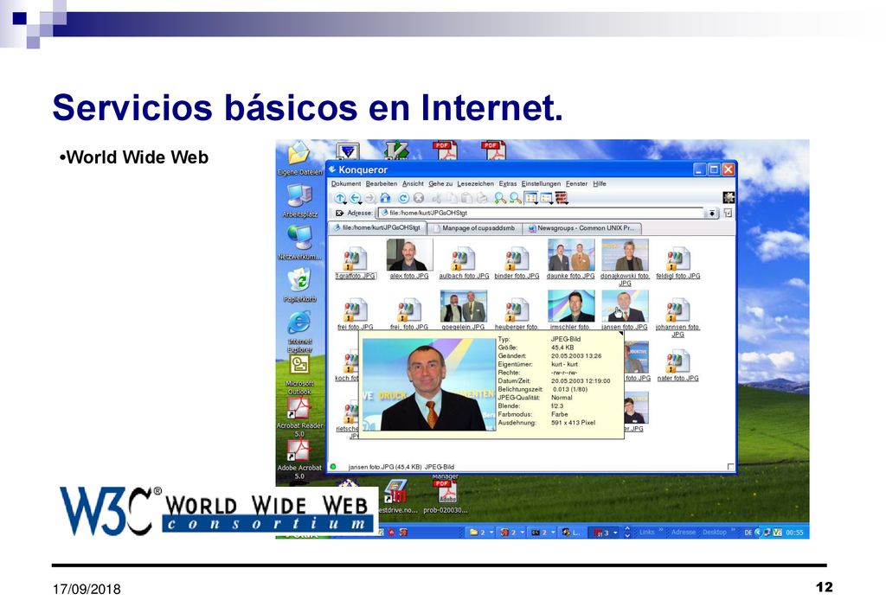This screenshot has height=613, width=886.
Task: Open johannsen foto.JPG file link
Action: pos(678,330)
